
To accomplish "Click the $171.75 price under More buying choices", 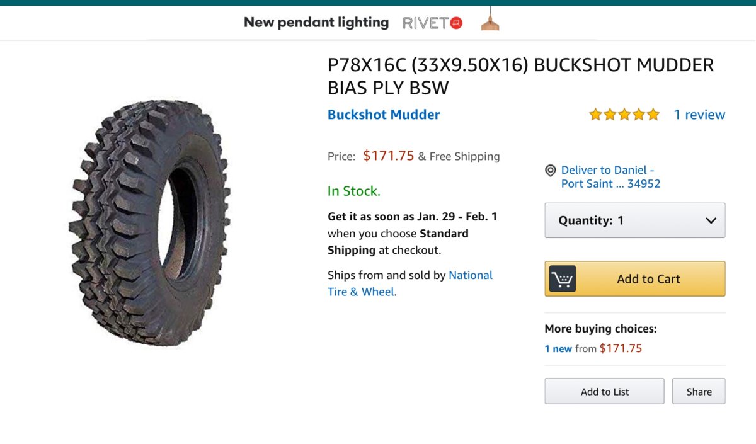I will [621, 348].
